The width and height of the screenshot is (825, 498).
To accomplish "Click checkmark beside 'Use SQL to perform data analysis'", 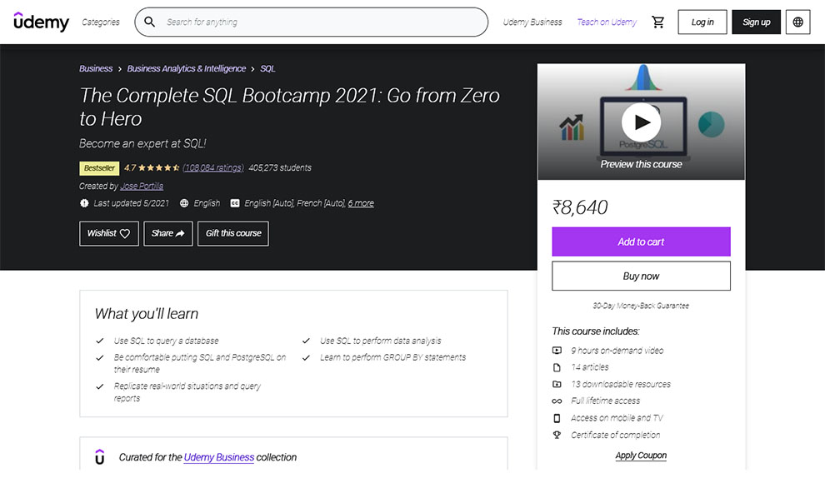I will [306, 341].
